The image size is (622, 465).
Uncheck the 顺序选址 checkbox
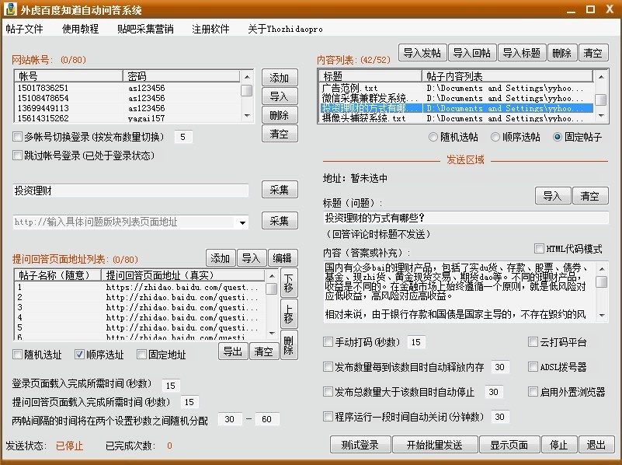79,355
